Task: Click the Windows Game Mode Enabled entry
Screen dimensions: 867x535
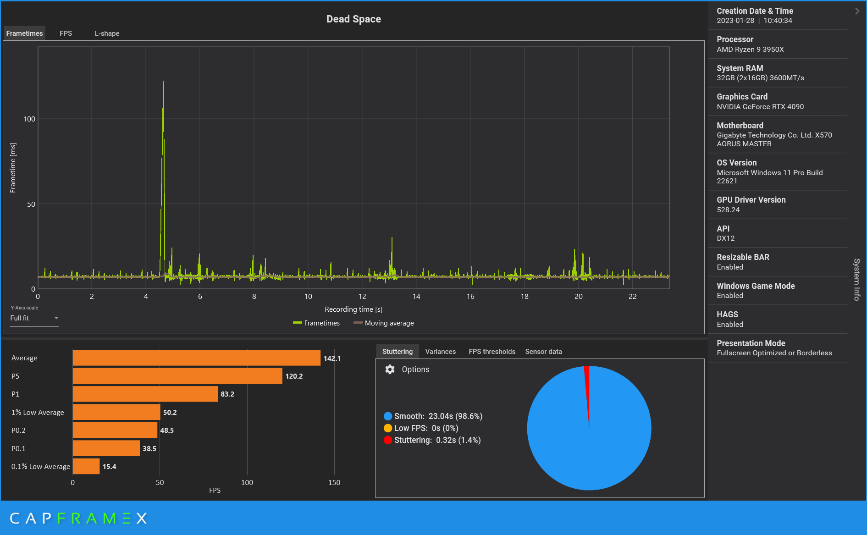Action: click(x=756, y=291)
